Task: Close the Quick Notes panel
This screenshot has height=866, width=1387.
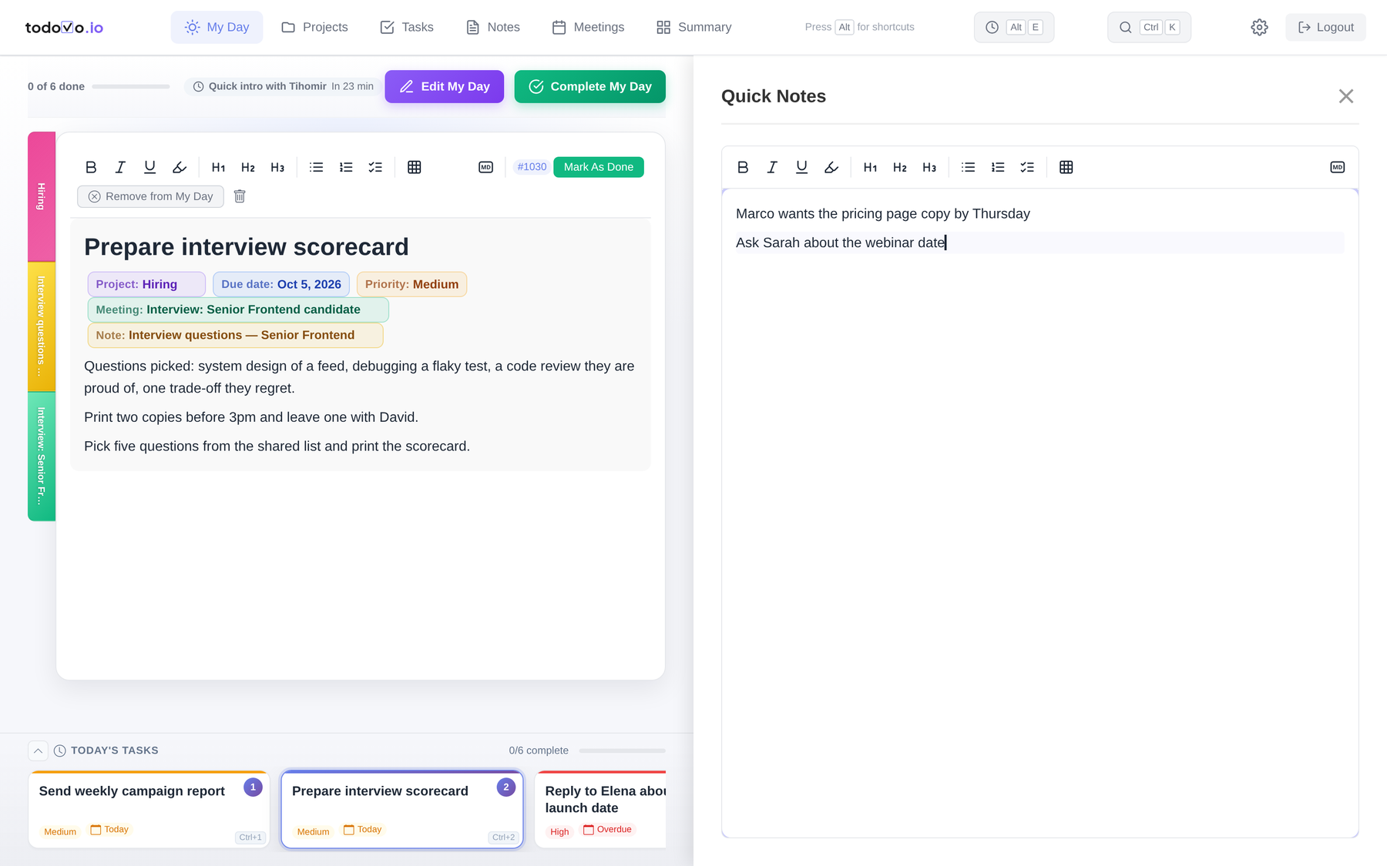Action: (1345, 96)
